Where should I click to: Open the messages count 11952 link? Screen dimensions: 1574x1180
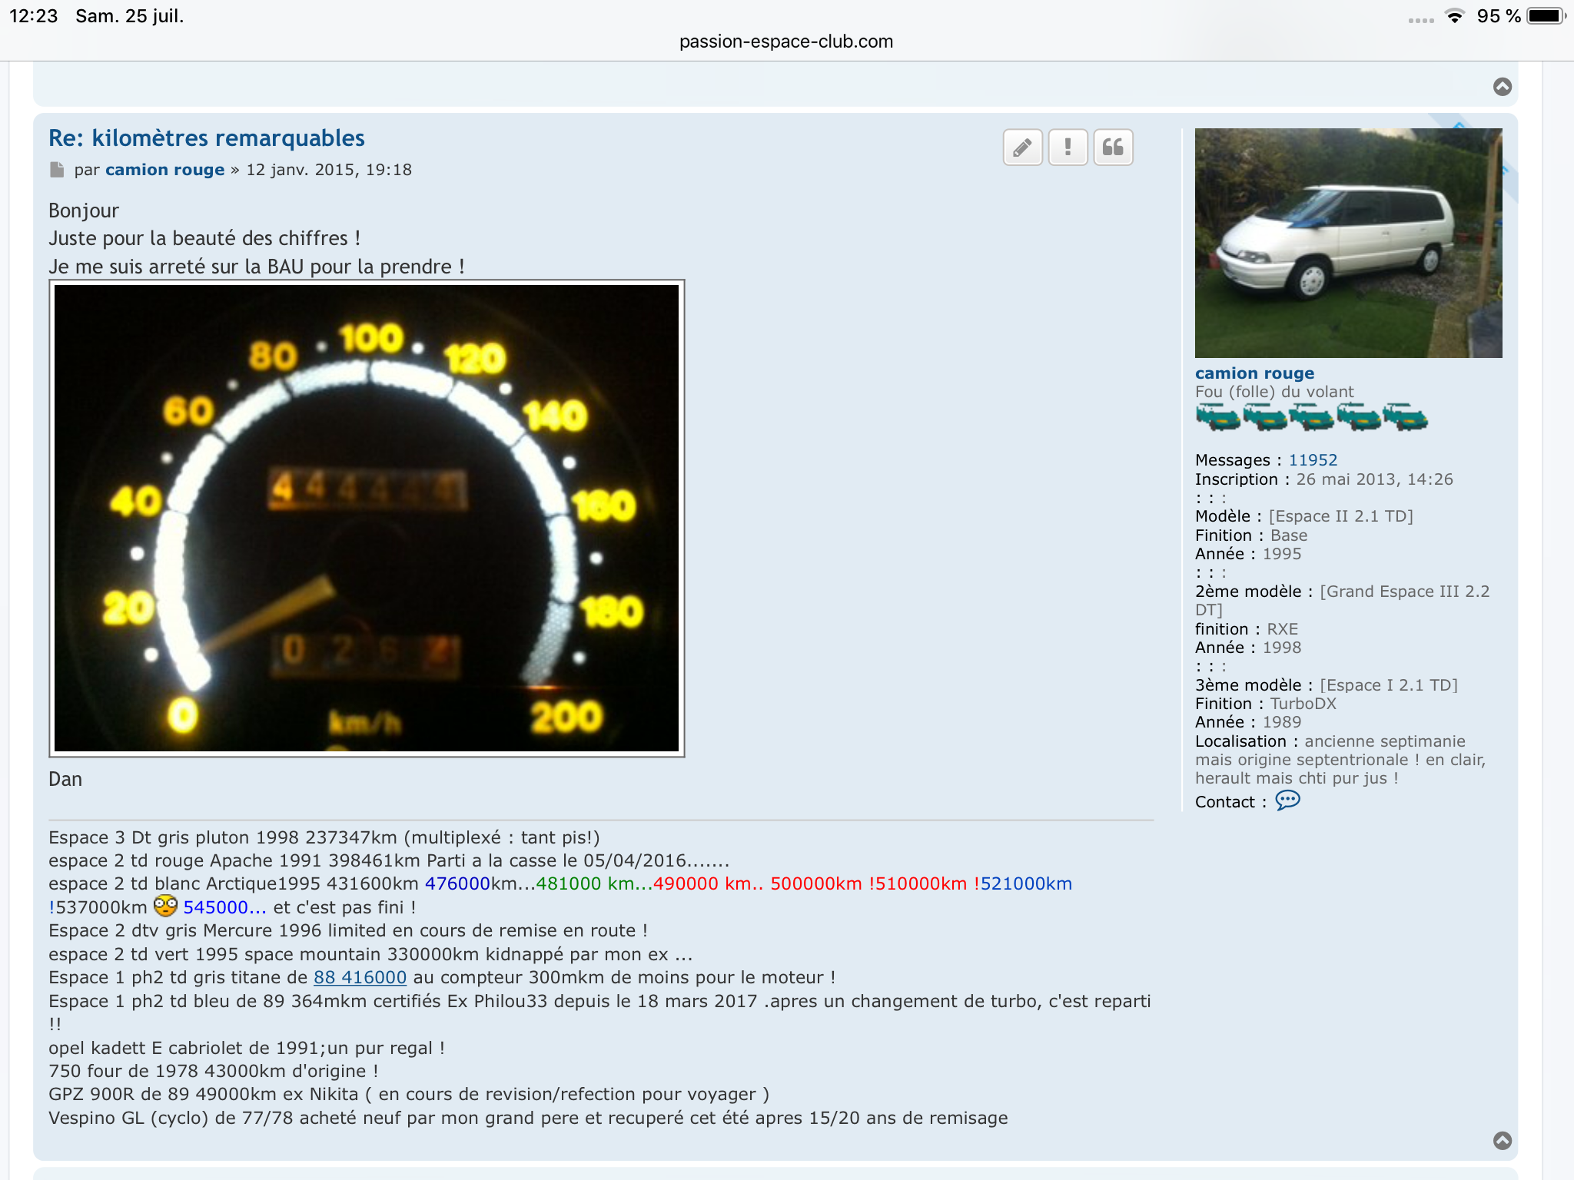pos(1313,460)
